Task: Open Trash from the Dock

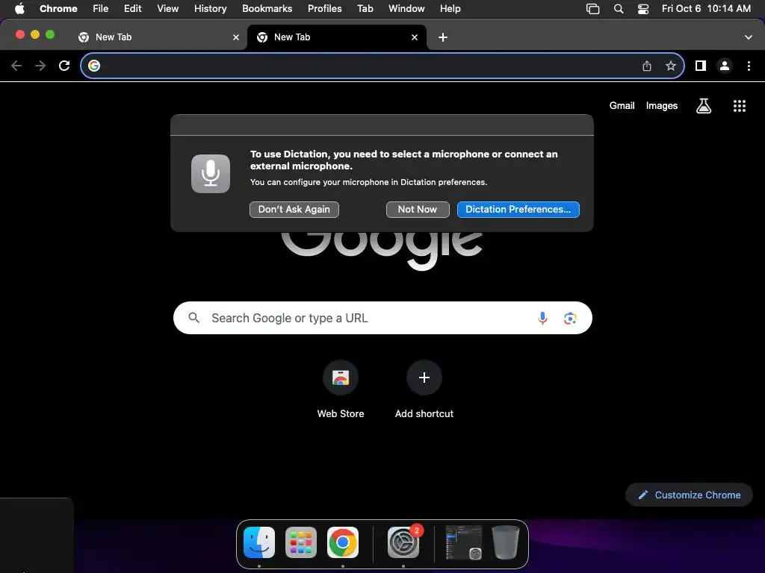Action: (x=506, y=542)
